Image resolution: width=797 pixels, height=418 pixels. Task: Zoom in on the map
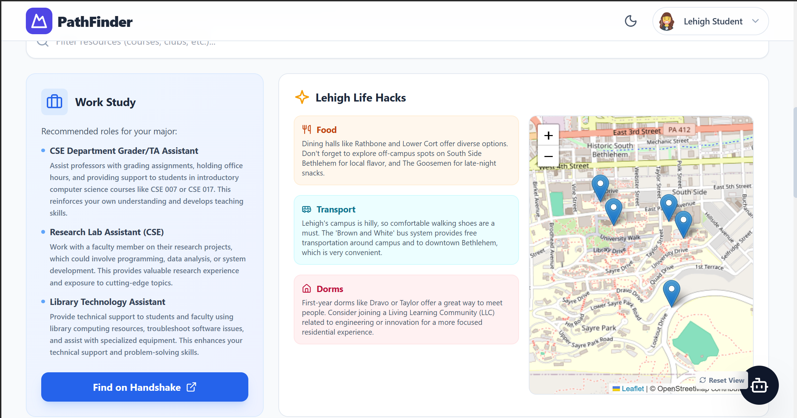pyautogui.click(x=548, y=135)
